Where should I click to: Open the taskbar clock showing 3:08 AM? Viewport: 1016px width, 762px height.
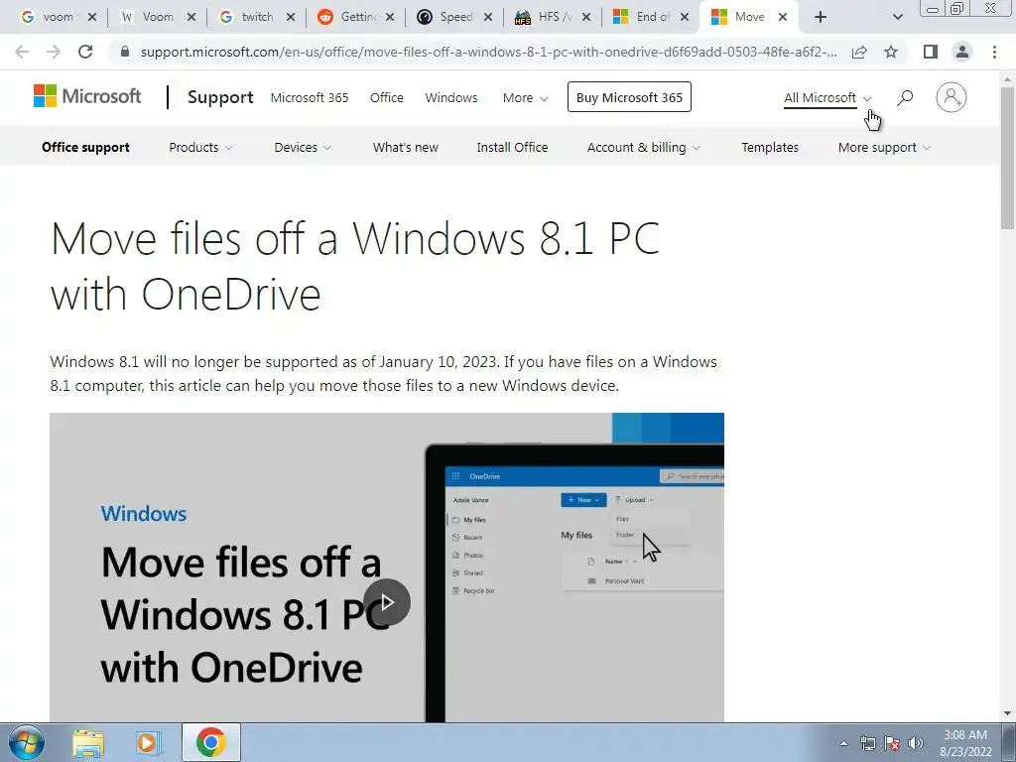[x=965, y=743]
